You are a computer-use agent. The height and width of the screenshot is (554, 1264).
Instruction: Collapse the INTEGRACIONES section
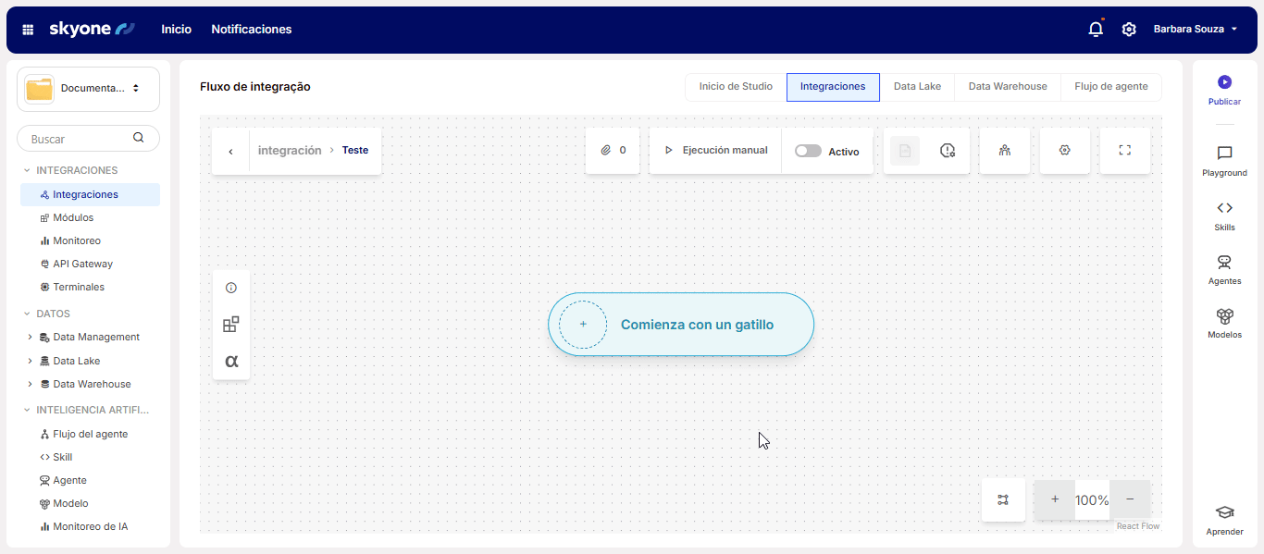[27, 170]
